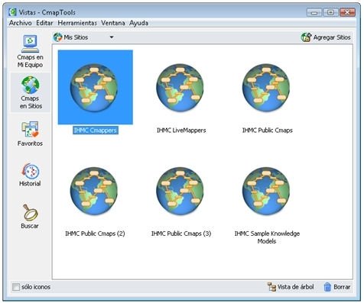Open the Editar menu
The image size is (364, 303).
[44, 23]
